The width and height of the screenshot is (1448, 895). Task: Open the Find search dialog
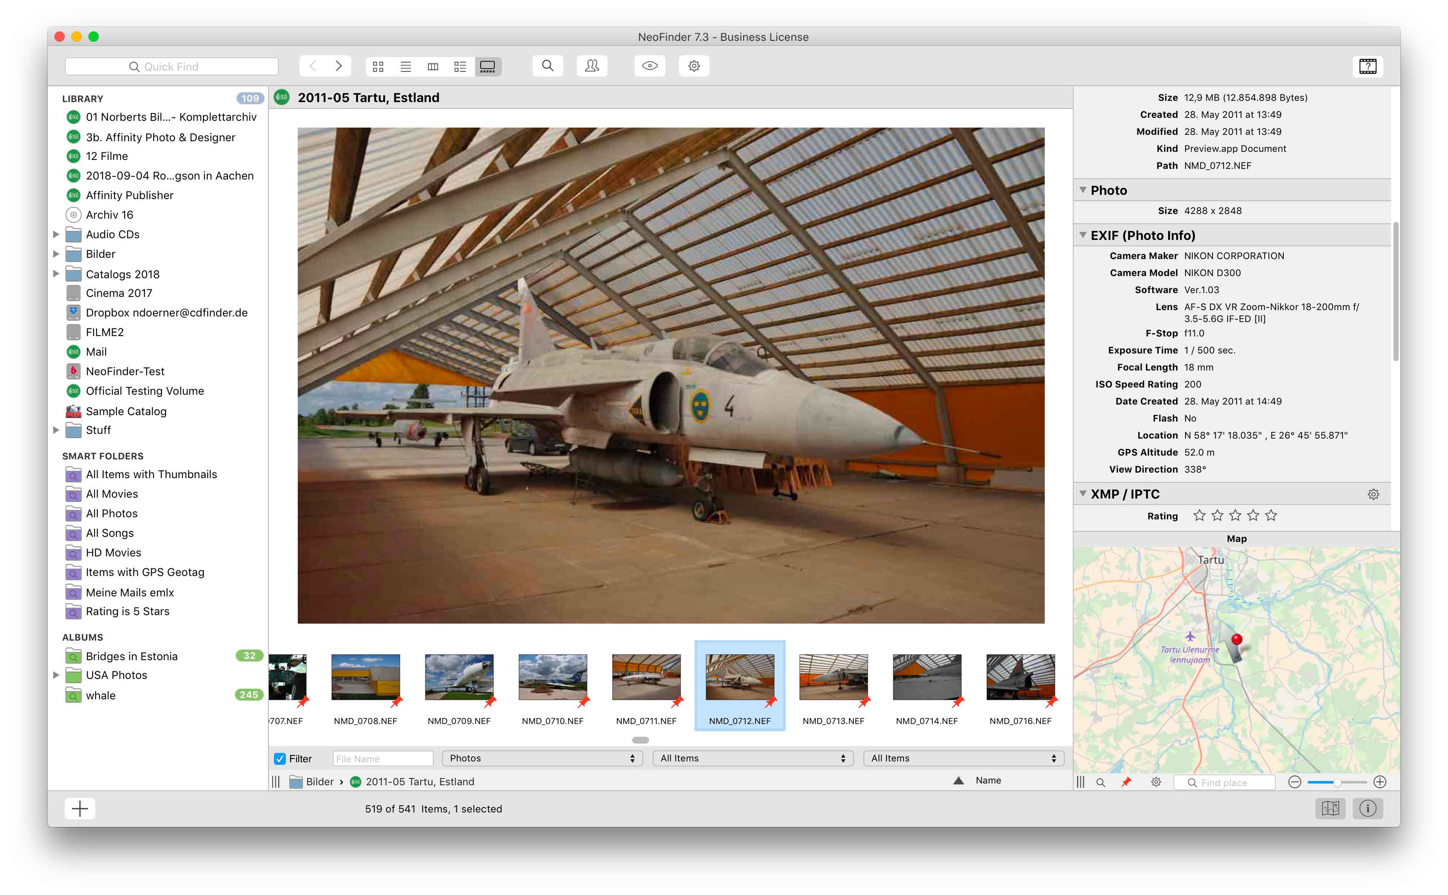coord(547,66)
